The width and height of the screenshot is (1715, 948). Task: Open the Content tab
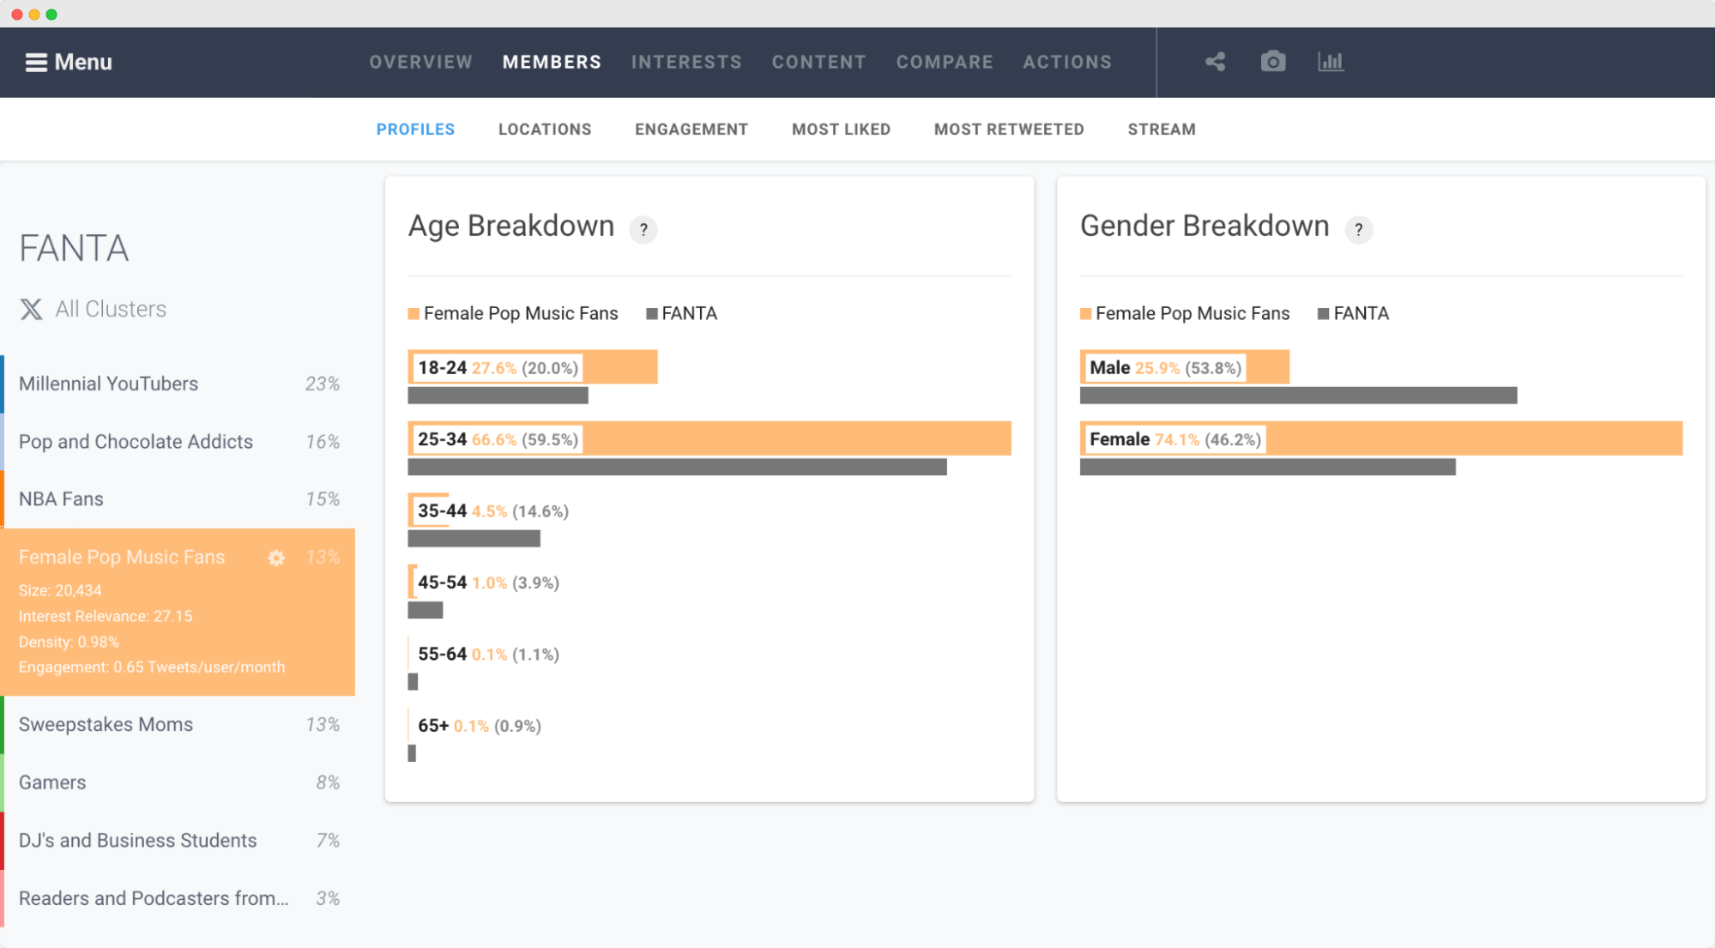pos(818,62)
